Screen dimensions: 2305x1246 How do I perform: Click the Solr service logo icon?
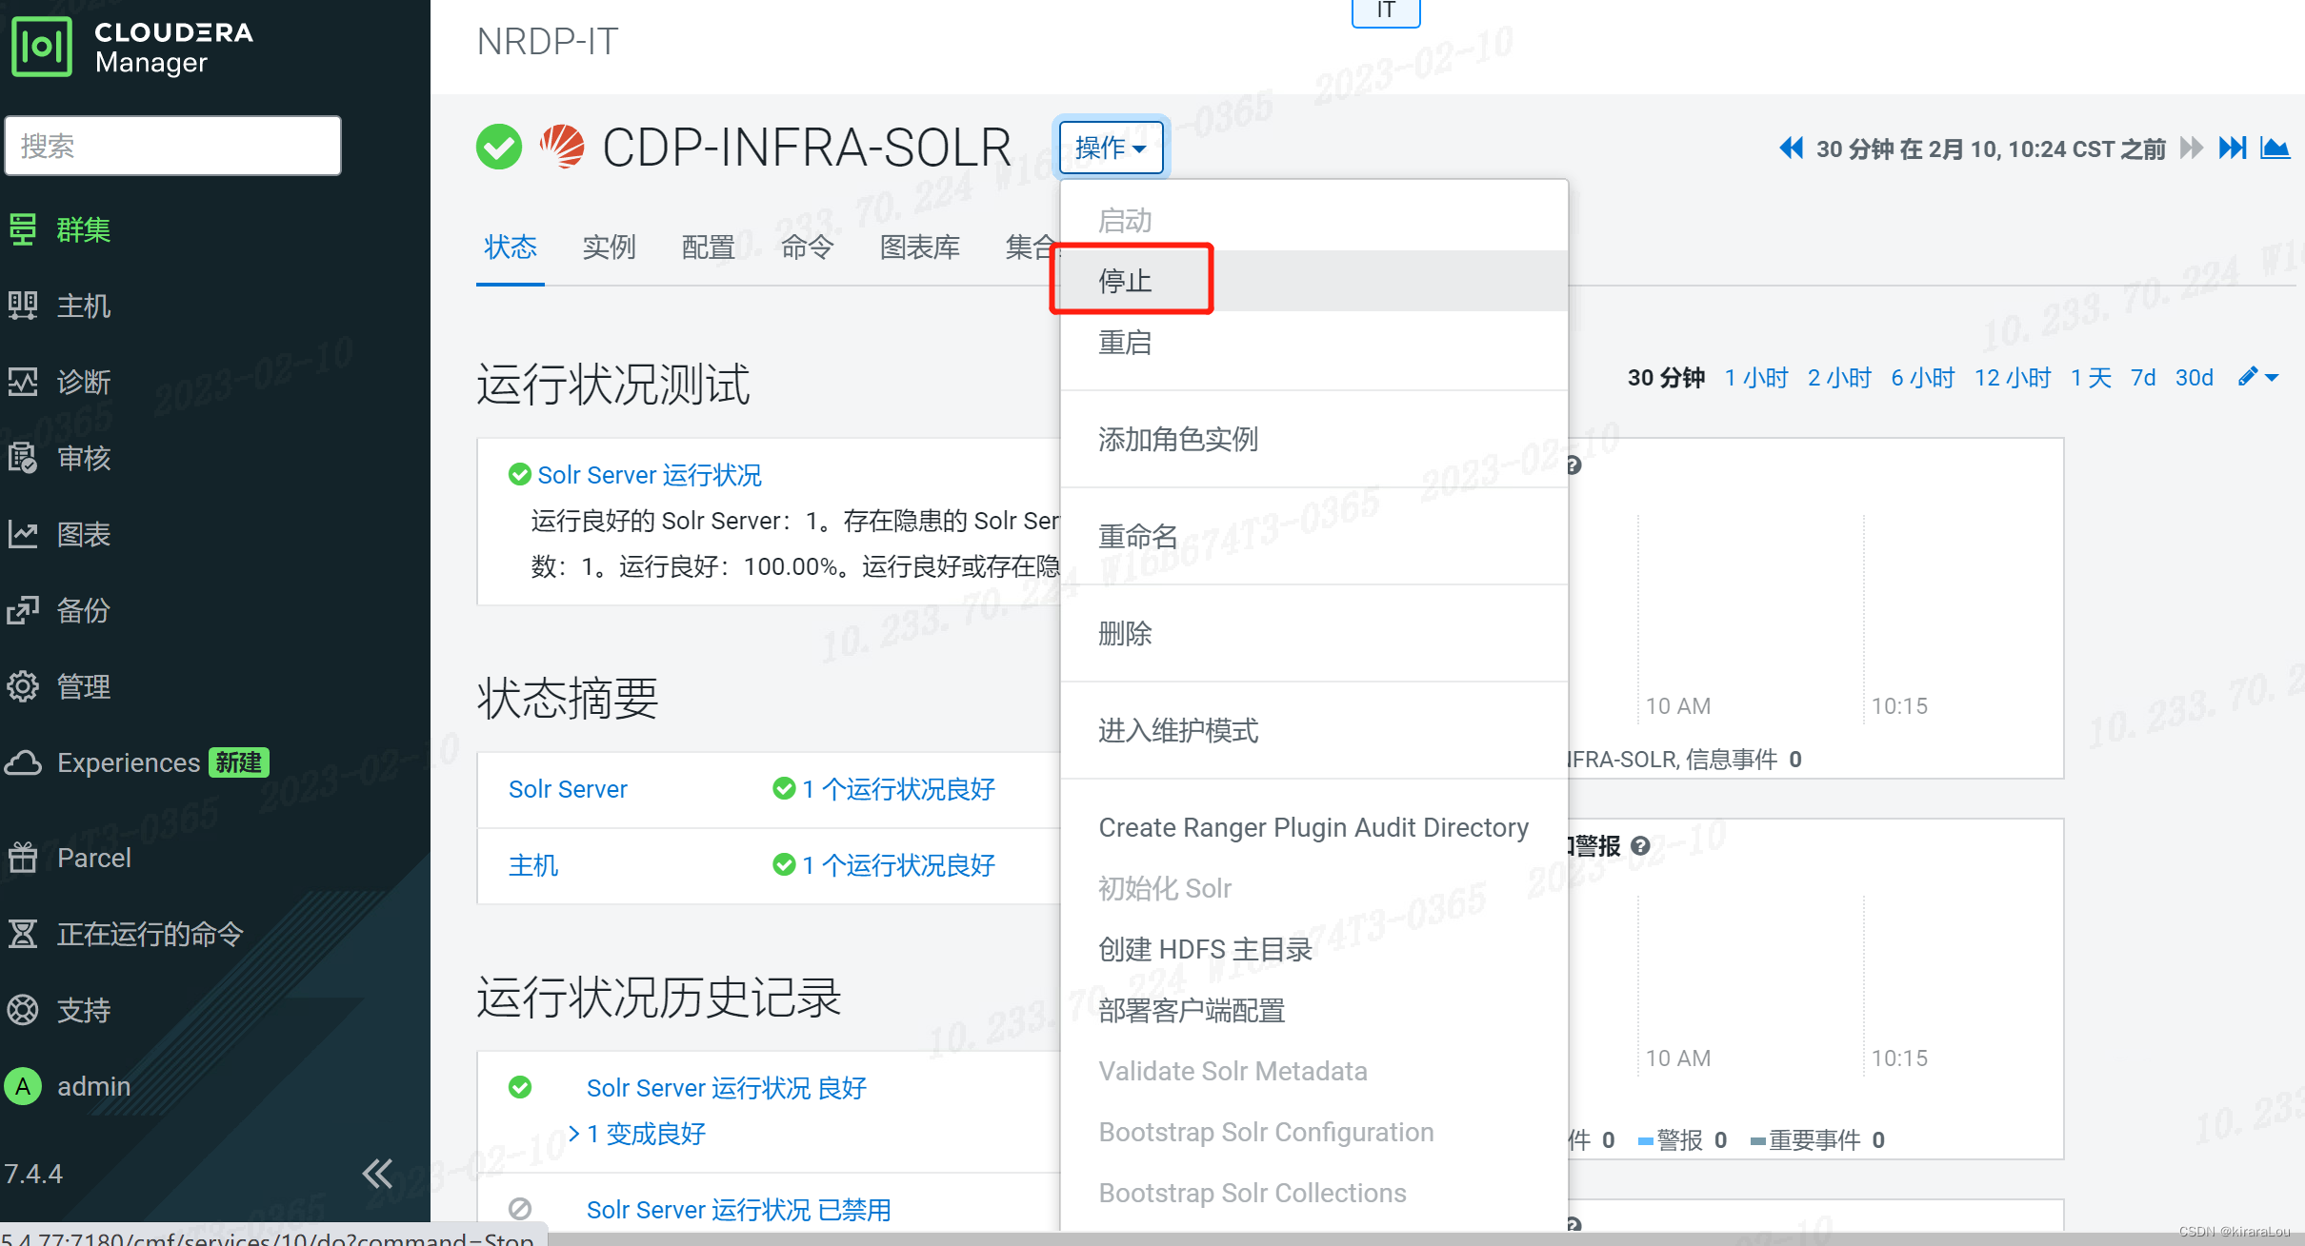(x=562, y=147)
